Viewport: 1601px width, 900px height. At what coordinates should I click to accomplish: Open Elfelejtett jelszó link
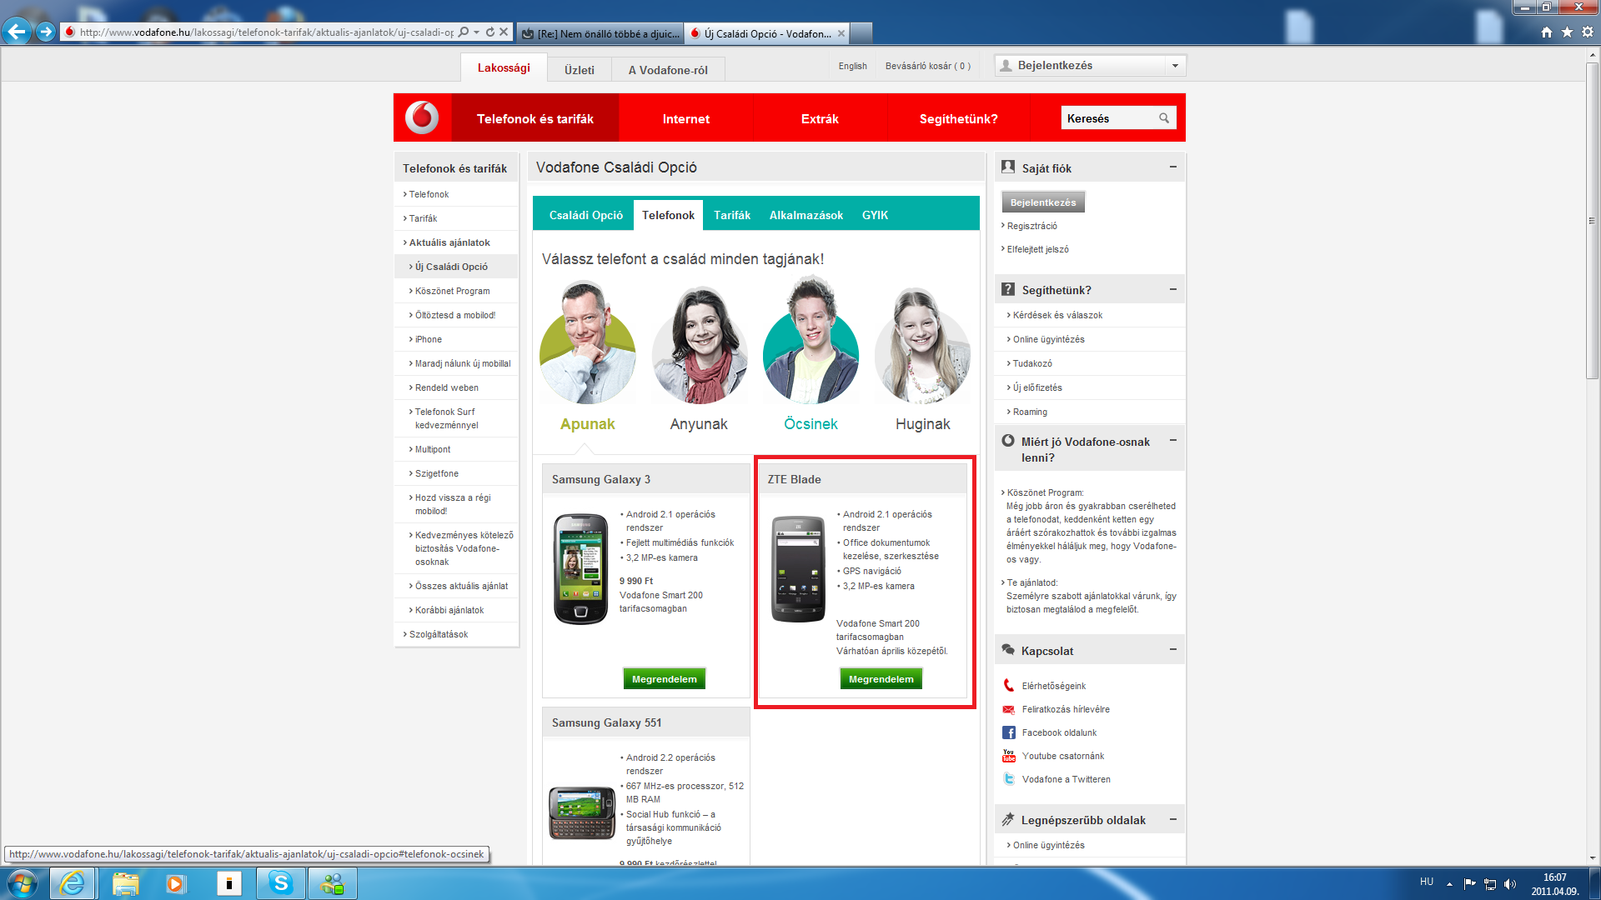(1037, 249)
